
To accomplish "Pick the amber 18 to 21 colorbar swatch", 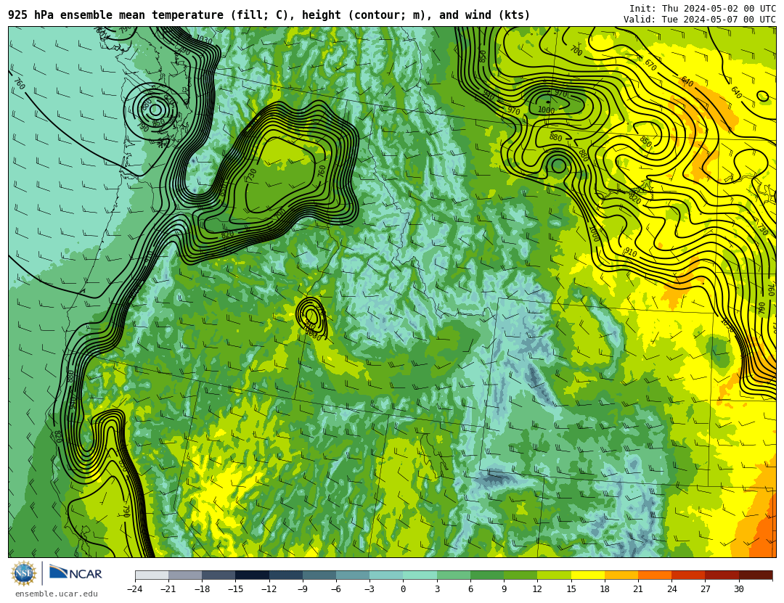I will [621, 575].
